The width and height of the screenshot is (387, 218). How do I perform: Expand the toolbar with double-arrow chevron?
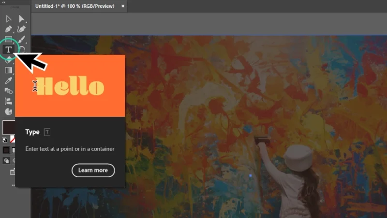(4, 2)
